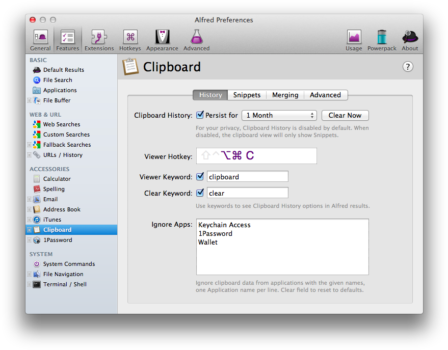Image resolution: width=448 pixels, height=350 pixels.
Task: Click 1Password in the ignore list
Action: [x=215, y=234]
